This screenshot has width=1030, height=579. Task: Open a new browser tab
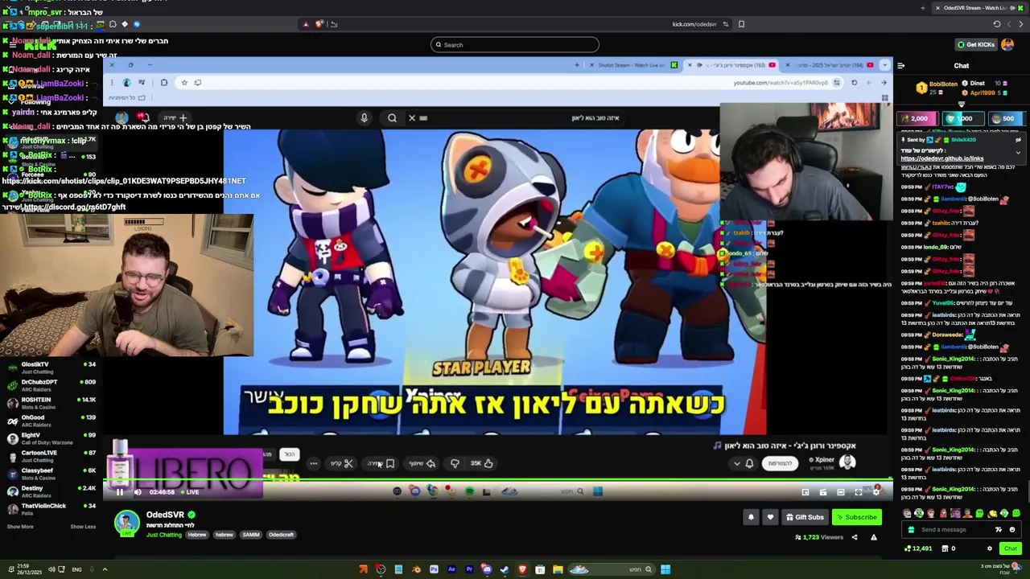coord(923,8)
